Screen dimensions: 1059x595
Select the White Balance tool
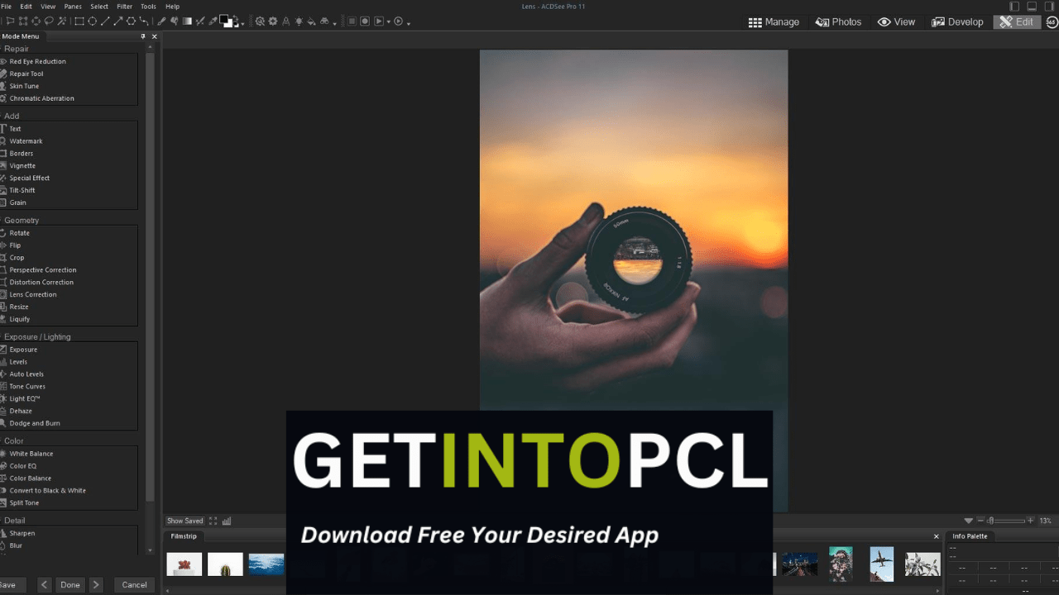tap(31, 453)
